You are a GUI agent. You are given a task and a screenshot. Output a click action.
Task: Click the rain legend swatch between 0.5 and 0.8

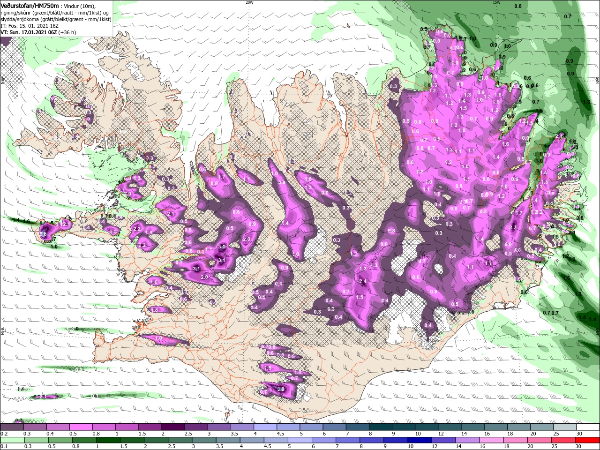(60, 440)
